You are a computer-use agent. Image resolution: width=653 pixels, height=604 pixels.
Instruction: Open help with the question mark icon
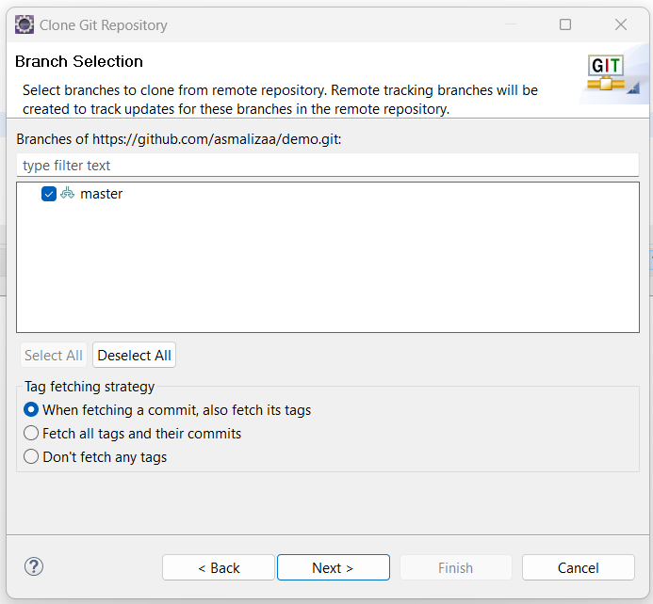point(34,566)
